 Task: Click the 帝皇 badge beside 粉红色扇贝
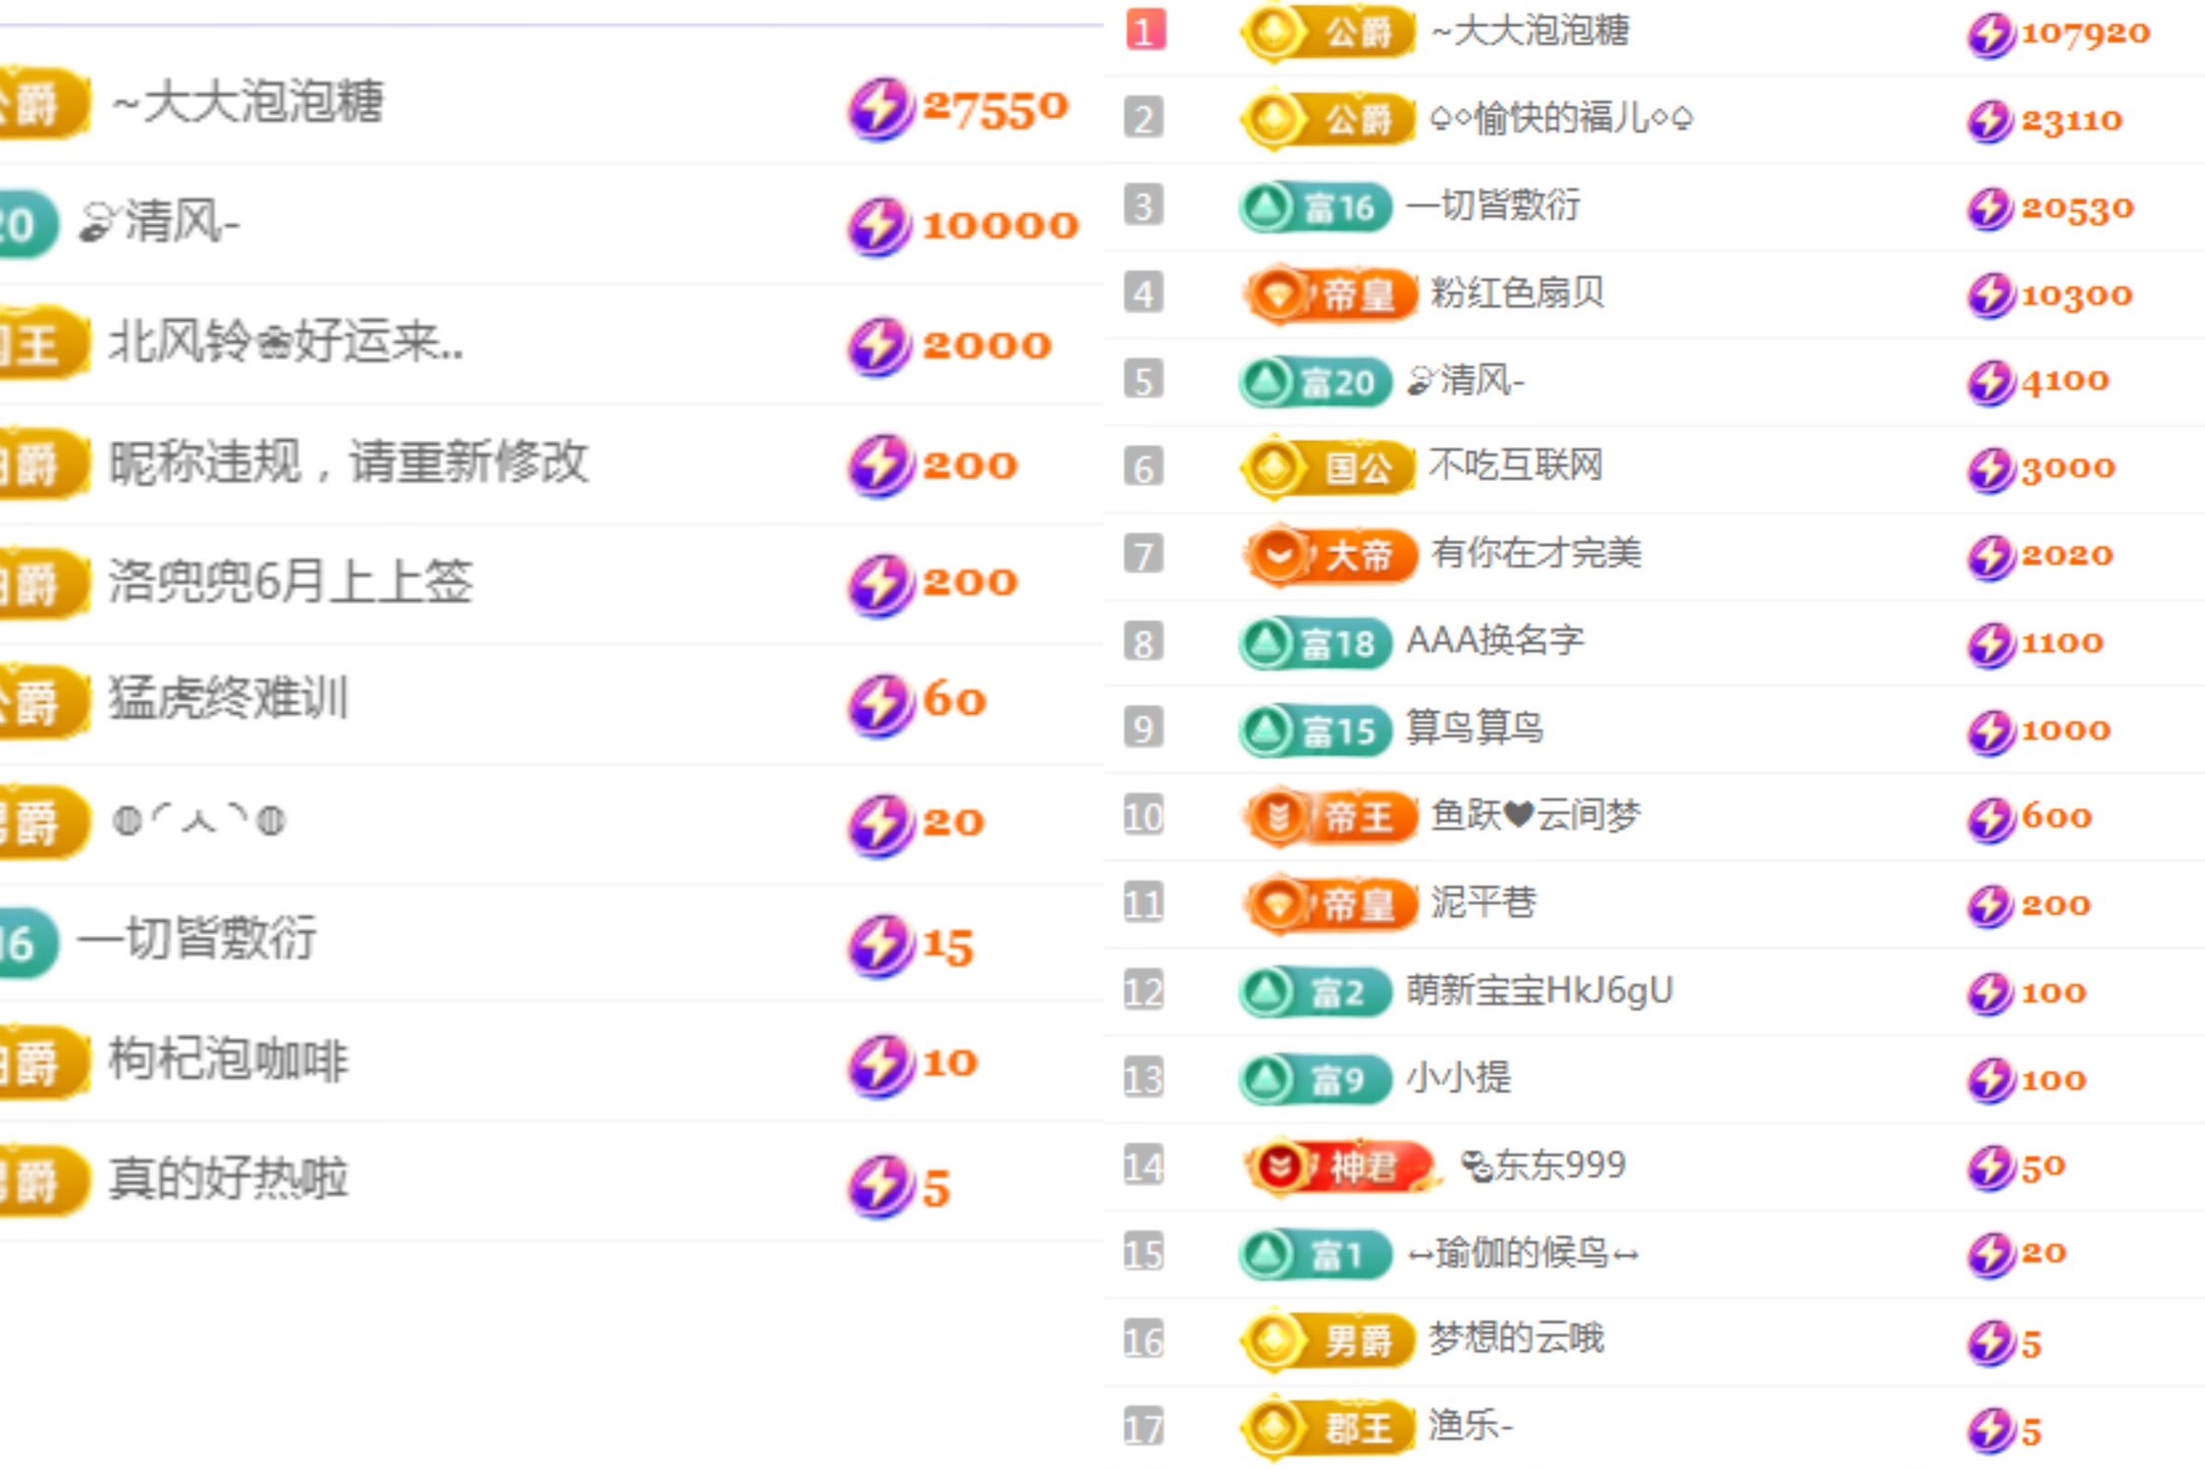point(1330,294)
